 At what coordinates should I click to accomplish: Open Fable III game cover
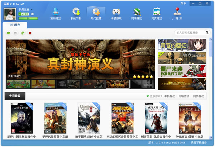(x=190, y=118)
